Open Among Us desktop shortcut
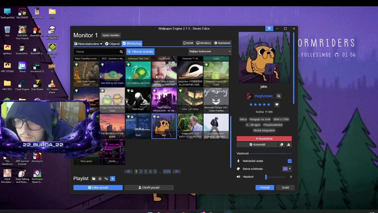Image resolution: width=378 pixels, height=213 pixels. tap(37, 157)
